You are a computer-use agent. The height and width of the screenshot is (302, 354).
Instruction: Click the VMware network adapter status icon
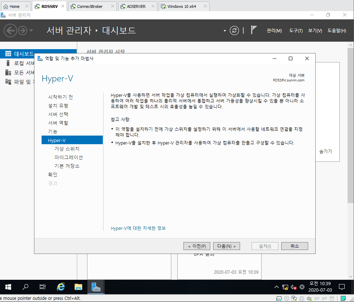[294, 298]
